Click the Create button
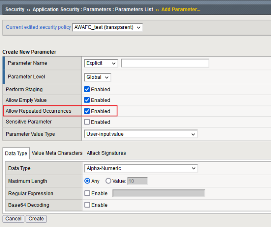 (x=36, y=219)
